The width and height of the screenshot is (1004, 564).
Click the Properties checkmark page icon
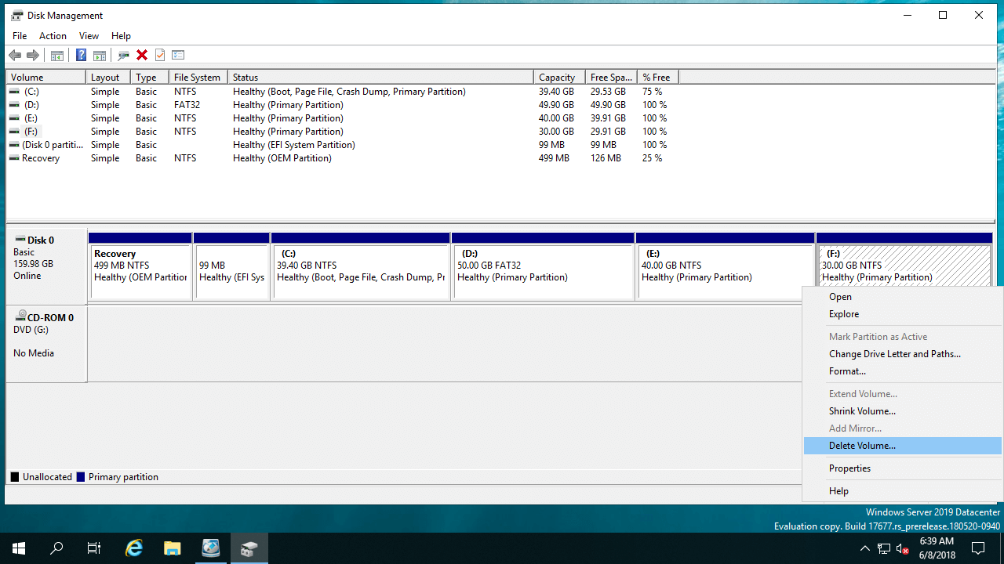tap(160, 55)
